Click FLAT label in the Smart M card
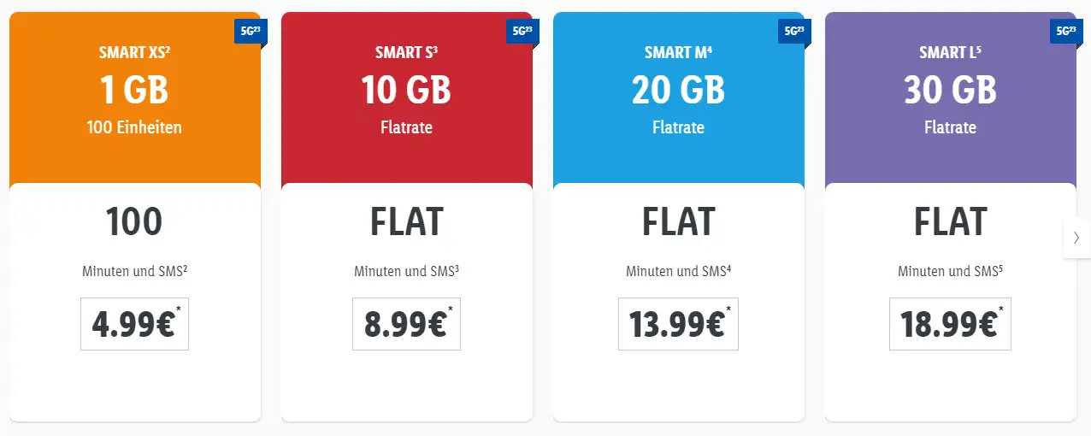Screen dimensions: 1091x436 click(x=678, y=223)
